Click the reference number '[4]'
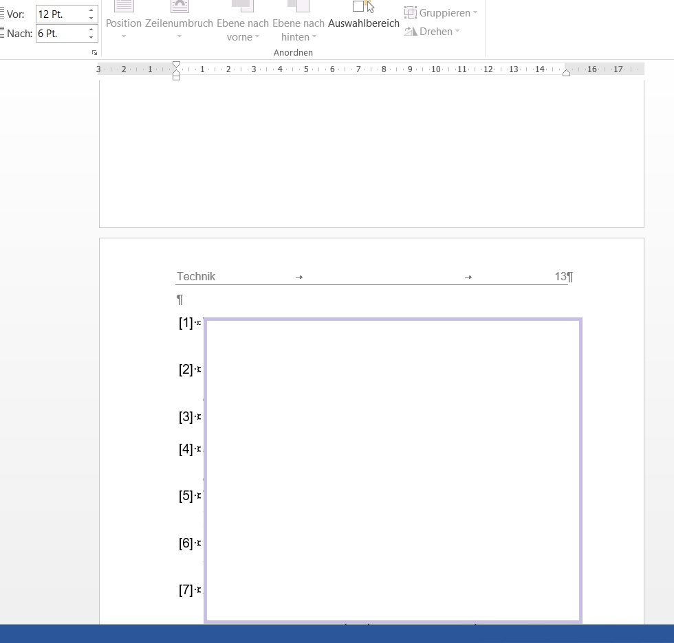The image size is (674, 643). 186,449
